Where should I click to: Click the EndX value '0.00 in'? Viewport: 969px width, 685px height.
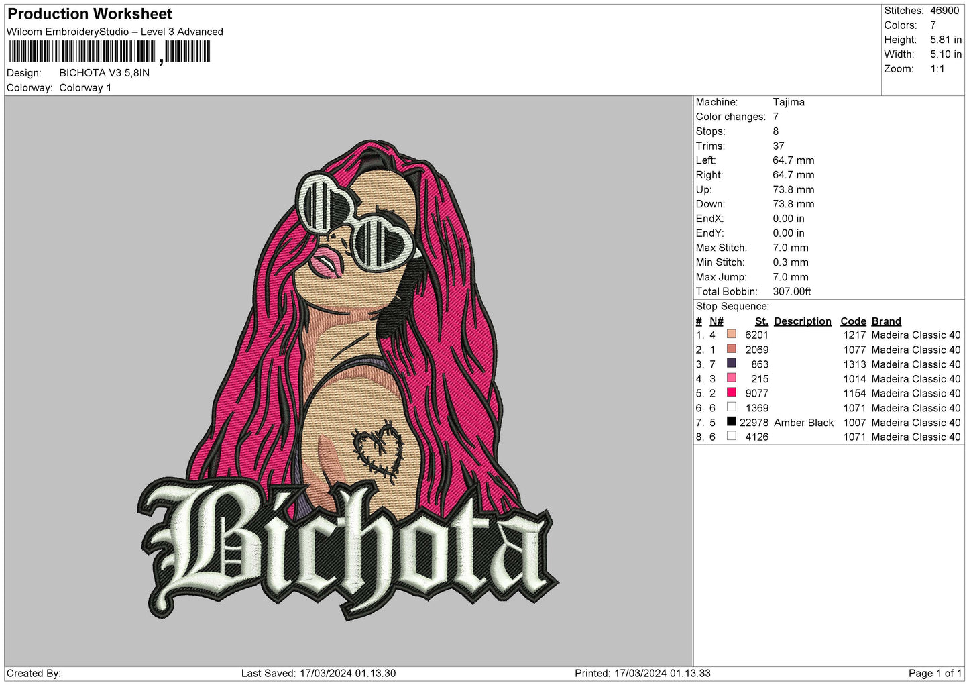(x=789, y=219)
